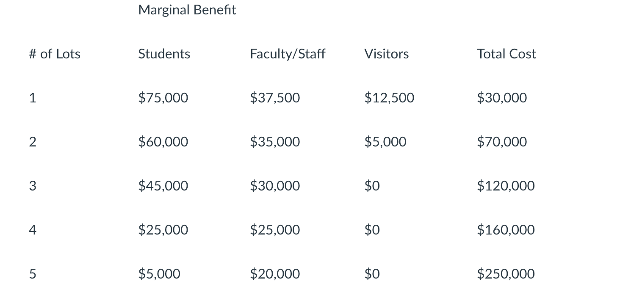The image size is (620, 298).
Task: Click the $60,000 Students value
Action: (x=163, y=142)
